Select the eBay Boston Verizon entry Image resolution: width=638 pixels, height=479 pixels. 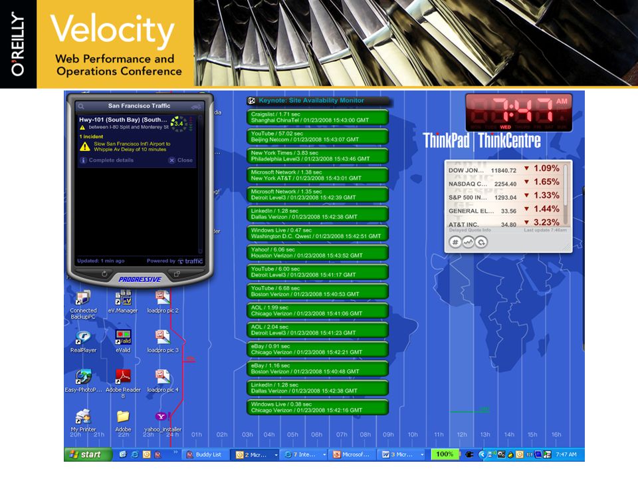point(318,369)
